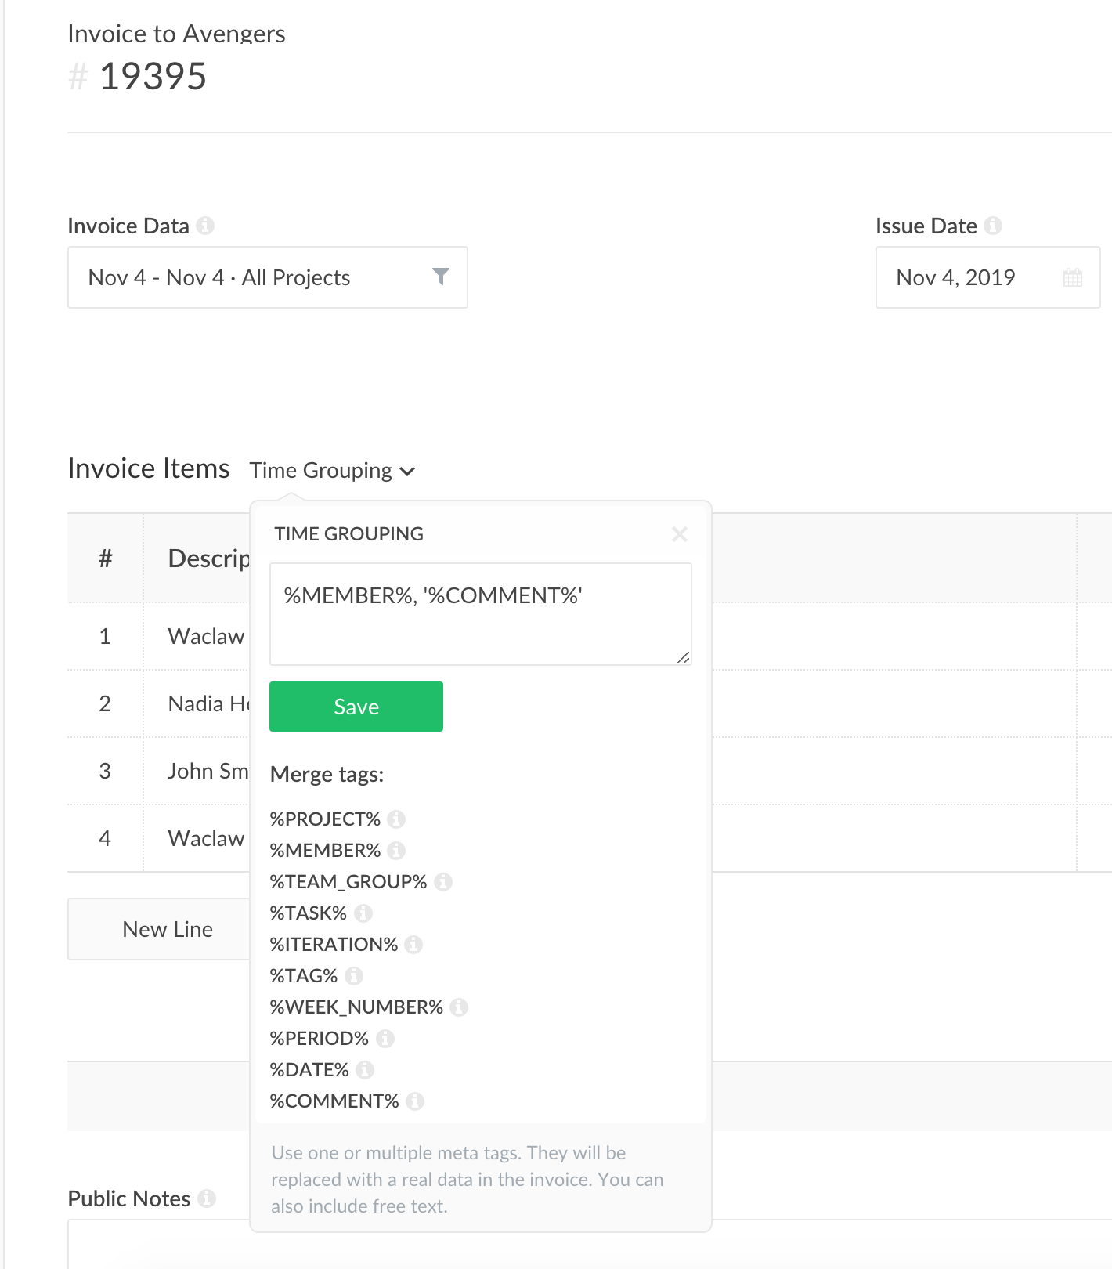Open the Issue Date Nov 4, 2019 field

(987, 277)
